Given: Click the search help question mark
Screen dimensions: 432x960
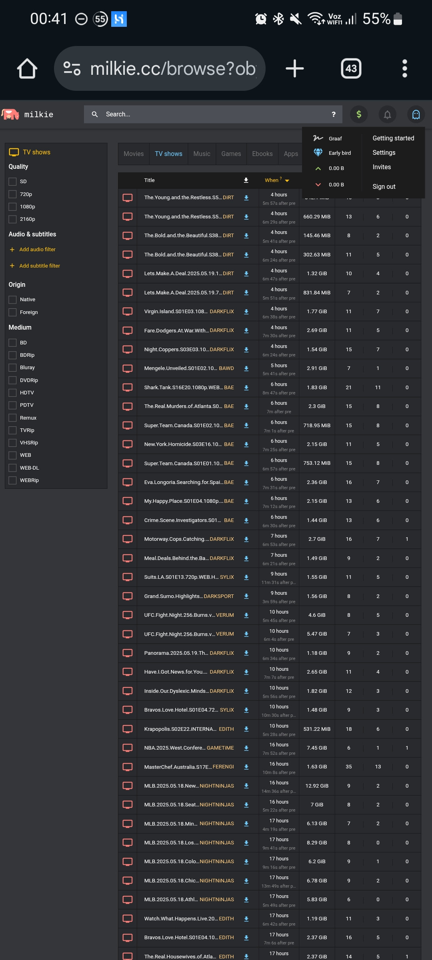Looking at the screenshot, I should pyautogui.click(x=334, y=114).
